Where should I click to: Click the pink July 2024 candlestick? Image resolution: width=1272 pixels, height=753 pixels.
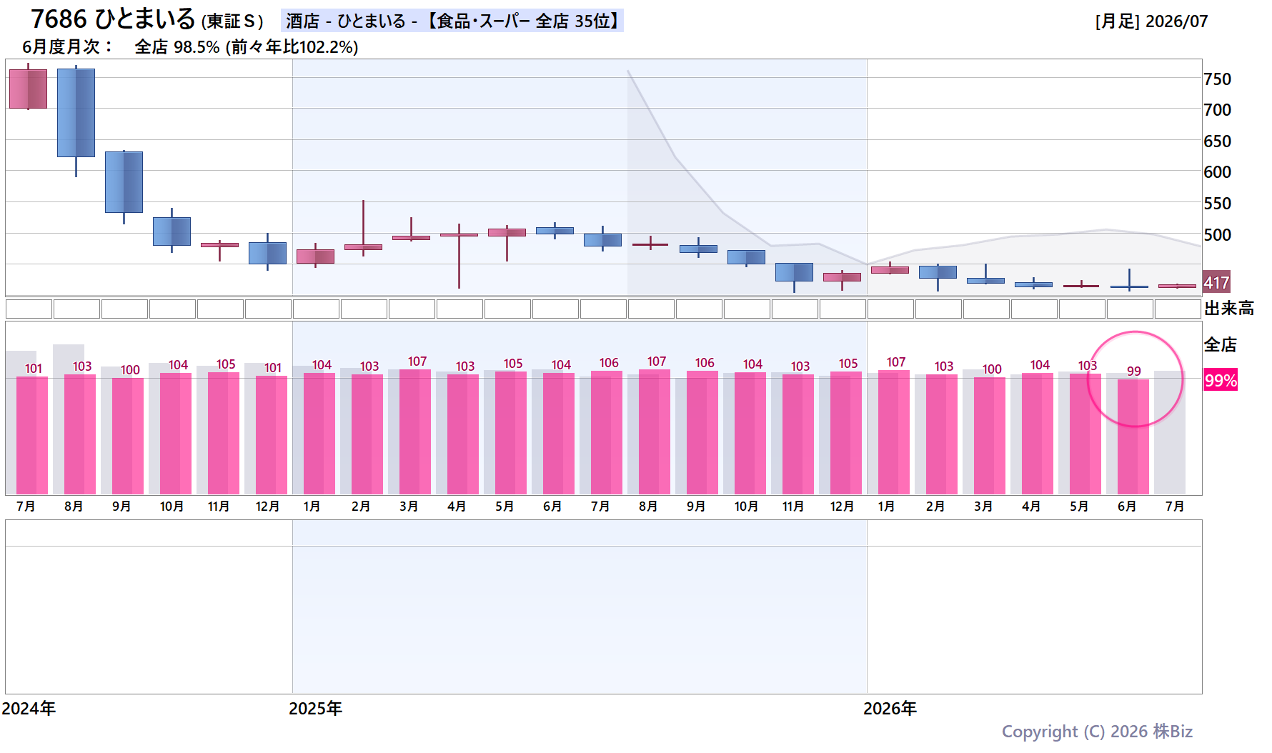click(28, 89)
